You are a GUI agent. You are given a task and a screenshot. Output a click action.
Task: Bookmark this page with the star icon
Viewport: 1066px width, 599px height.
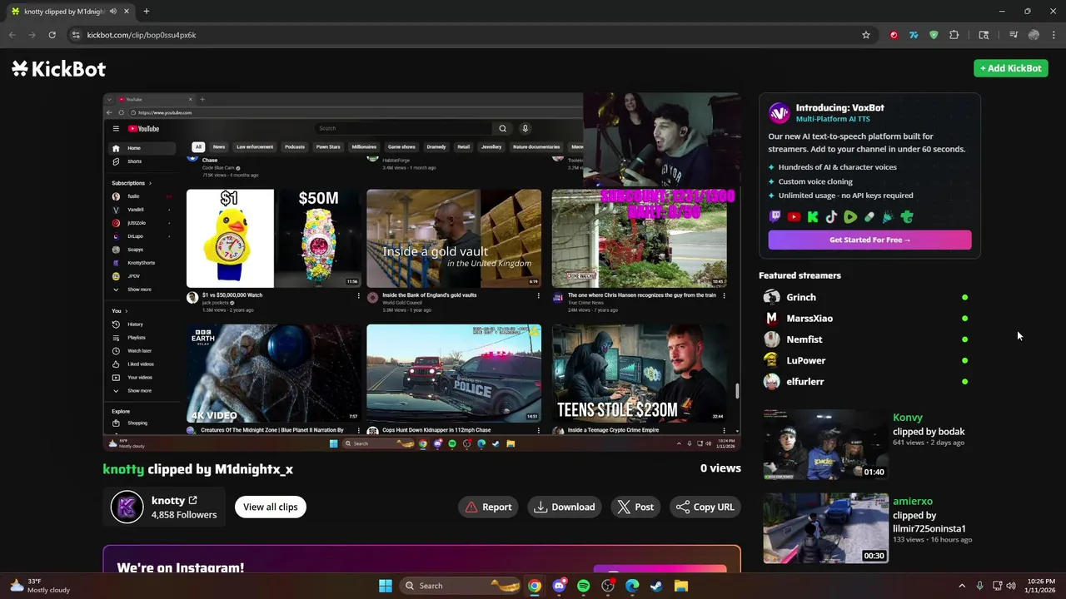[866, 35]
